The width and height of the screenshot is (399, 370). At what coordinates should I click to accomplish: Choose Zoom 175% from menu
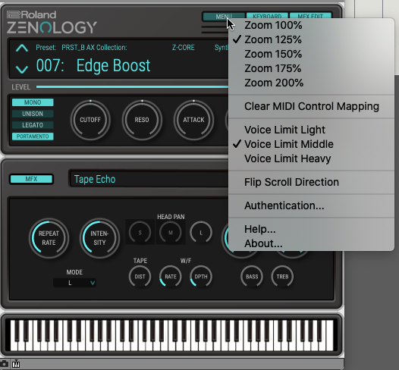click(x=312, y=68)
